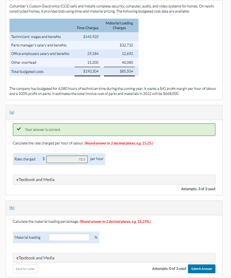Click the 'Calculate the rate charged per hour' prompt
The height and width of the screenshot is (278, 231).
(x=48, y=143)
